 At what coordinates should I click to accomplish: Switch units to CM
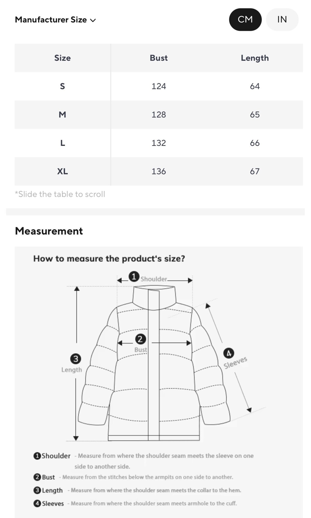(x=245, y=19)
